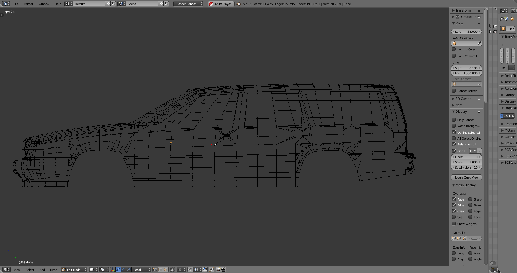Image resolution: width=517 pixels, height=273 pixels.
Task: Enable the Only Render checkbox
Action: [454, 120]
